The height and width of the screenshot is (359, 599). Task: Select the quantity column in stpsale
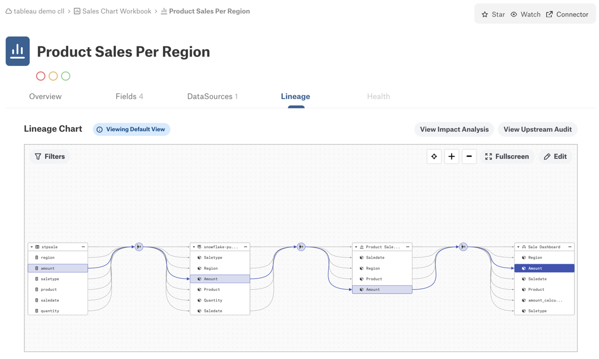[x=58, y=311]
